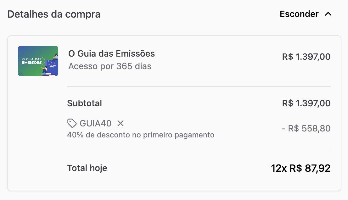Click the Detalhes da compra heading
The height and width of the screenshot is (200, 348).
point(54,14)
